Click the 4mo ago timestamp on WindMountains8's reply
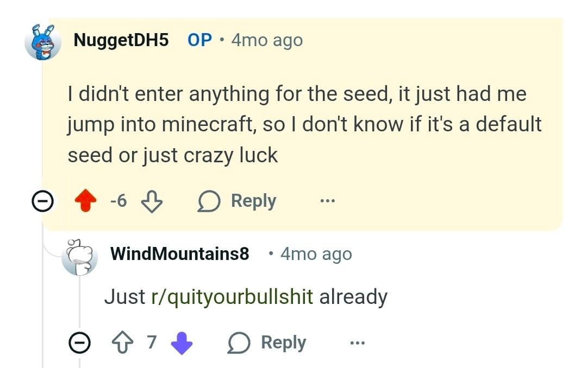Image resolution: width=587 pixels, height=368 pixels. 316,253
